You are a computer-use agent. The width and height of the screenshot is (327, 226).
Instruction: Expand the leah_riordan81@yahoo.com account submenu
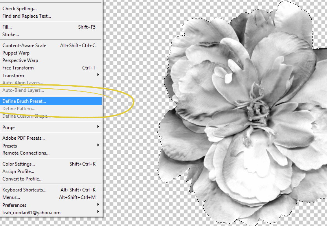coord(51,213)
